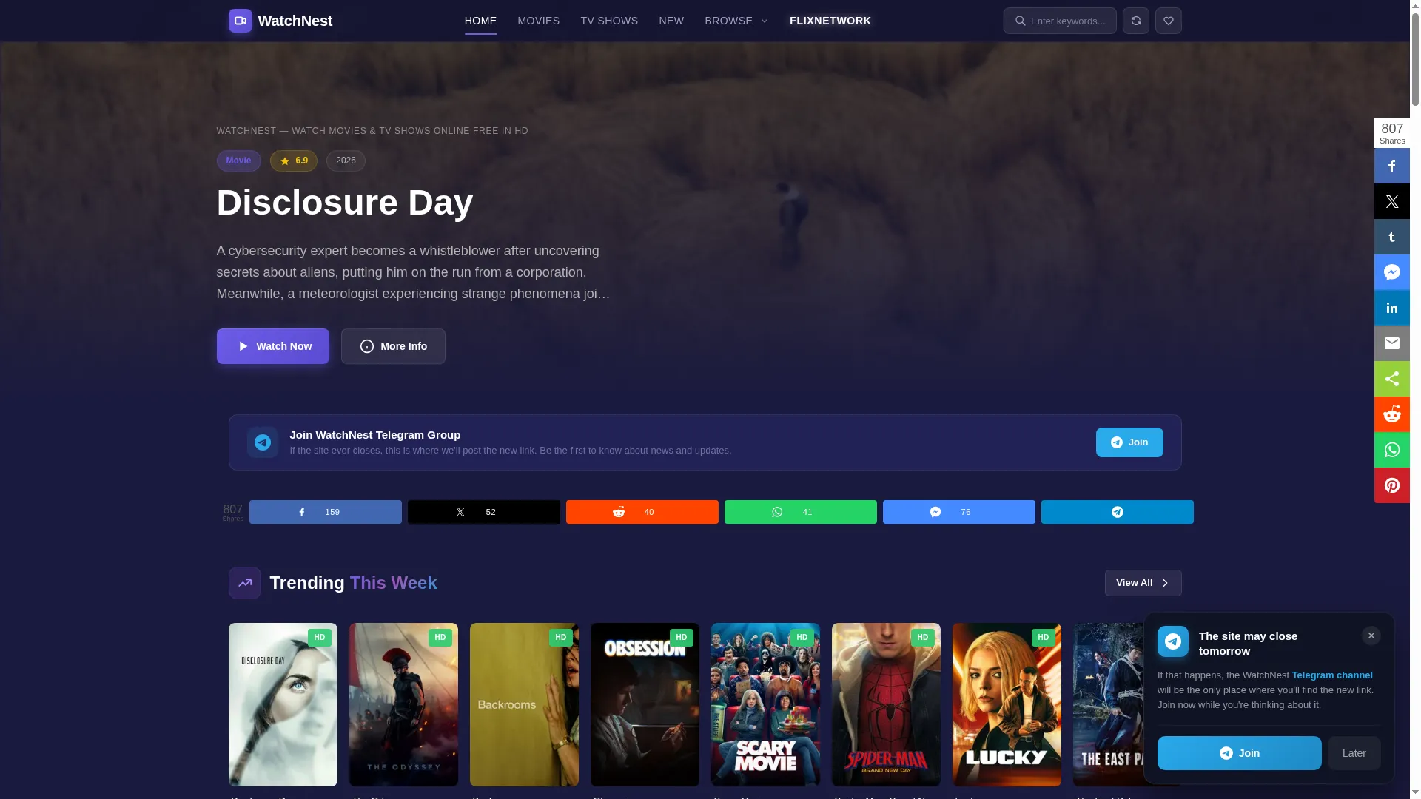Open the Spider-Man Brand New Day poster
Screen dimensions: 1421x799
[886, 704]
